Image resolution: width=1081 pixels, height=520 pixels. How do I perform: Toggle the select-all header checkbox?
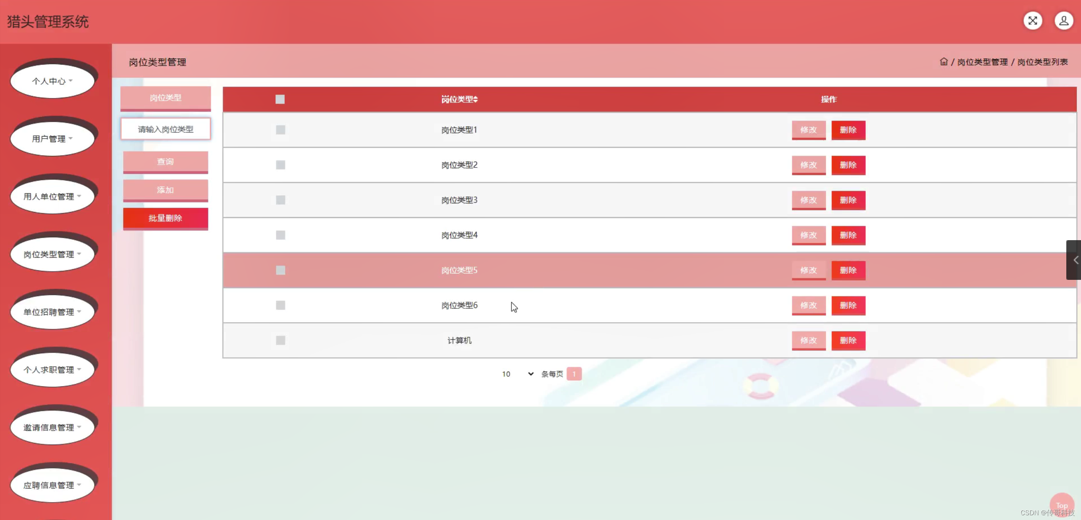280,100
